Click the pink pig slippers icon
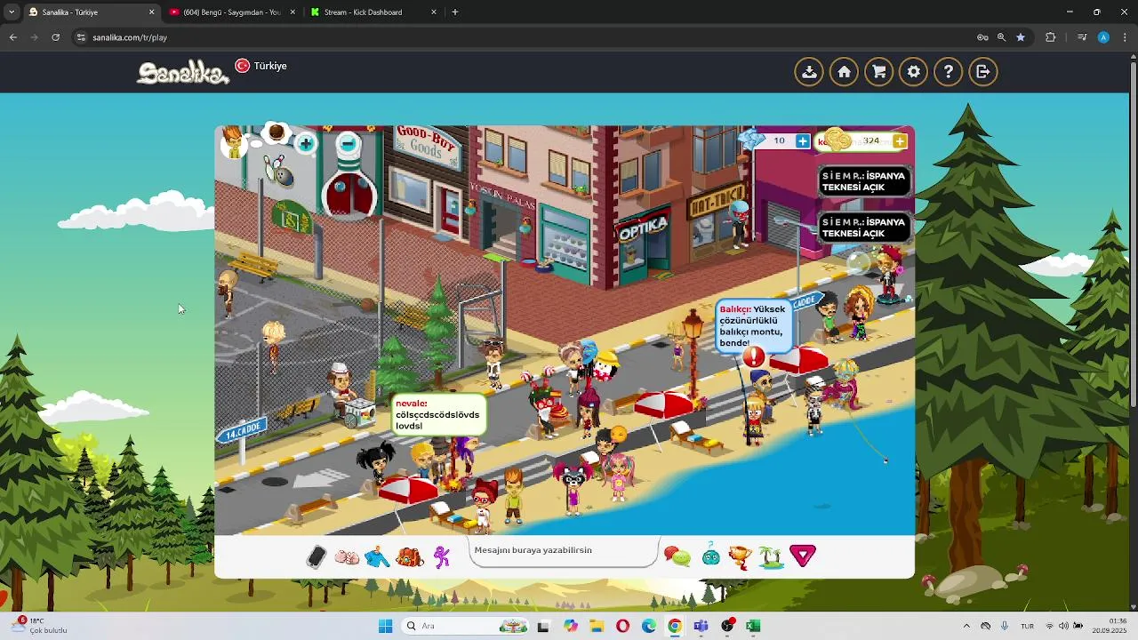The height and width of the screenshot is (640, 1138). pos(347,557)
